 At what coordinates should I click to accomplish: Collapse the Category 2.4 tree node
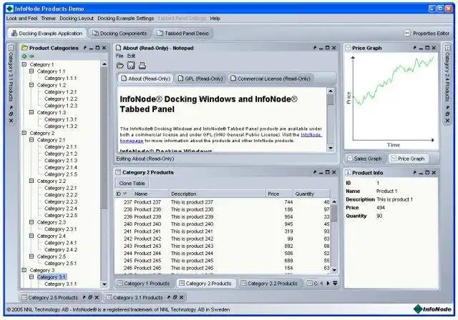(x=31, y=236)
